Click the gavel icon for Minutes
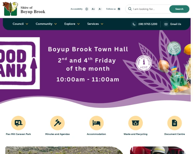This screenshot has height=154, width=193. (x=57, y=123)
